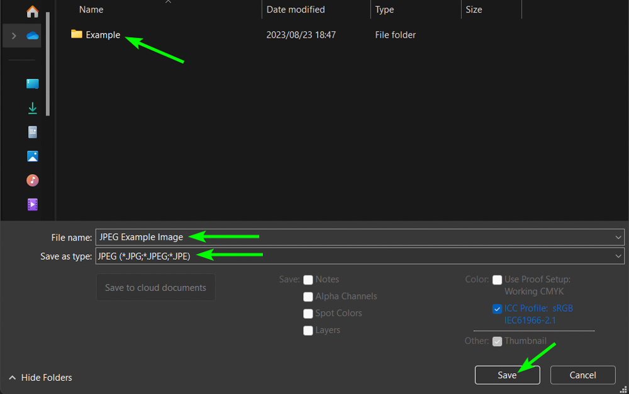Toggle the Layers checkbox
The height and width of the screenshot is (394, 629).
pos(308,331)
